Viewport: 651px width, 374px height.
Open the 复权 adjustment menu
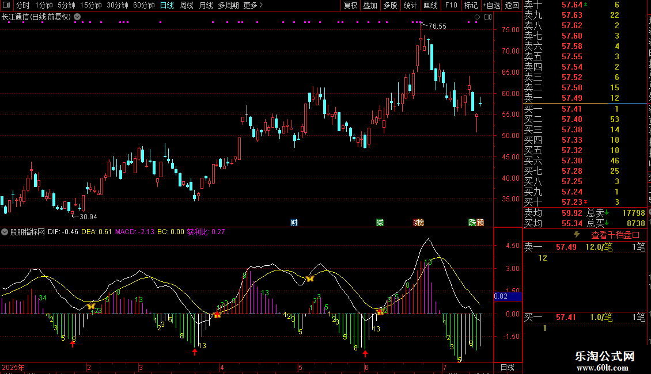350,5
